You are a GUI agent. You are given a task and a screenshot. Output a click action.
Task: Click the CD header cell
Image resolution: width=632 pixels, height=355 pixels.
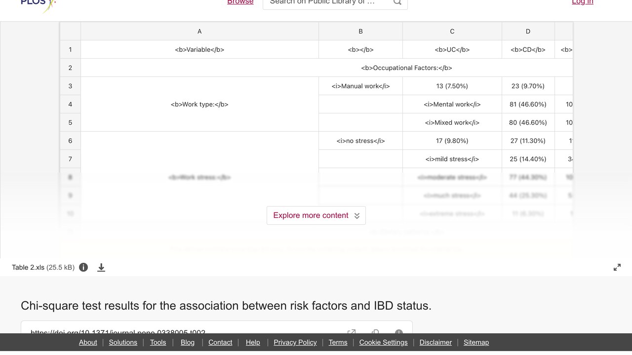pos(528,49)
